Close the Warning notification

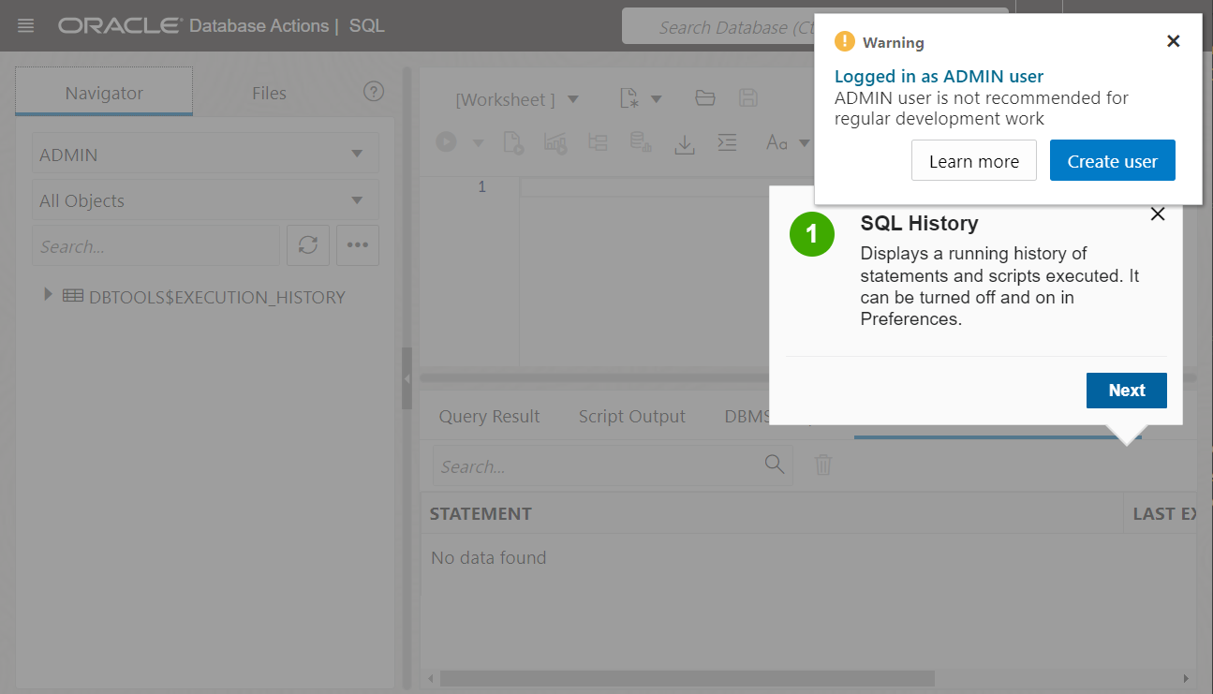[x=1174, y=41]
